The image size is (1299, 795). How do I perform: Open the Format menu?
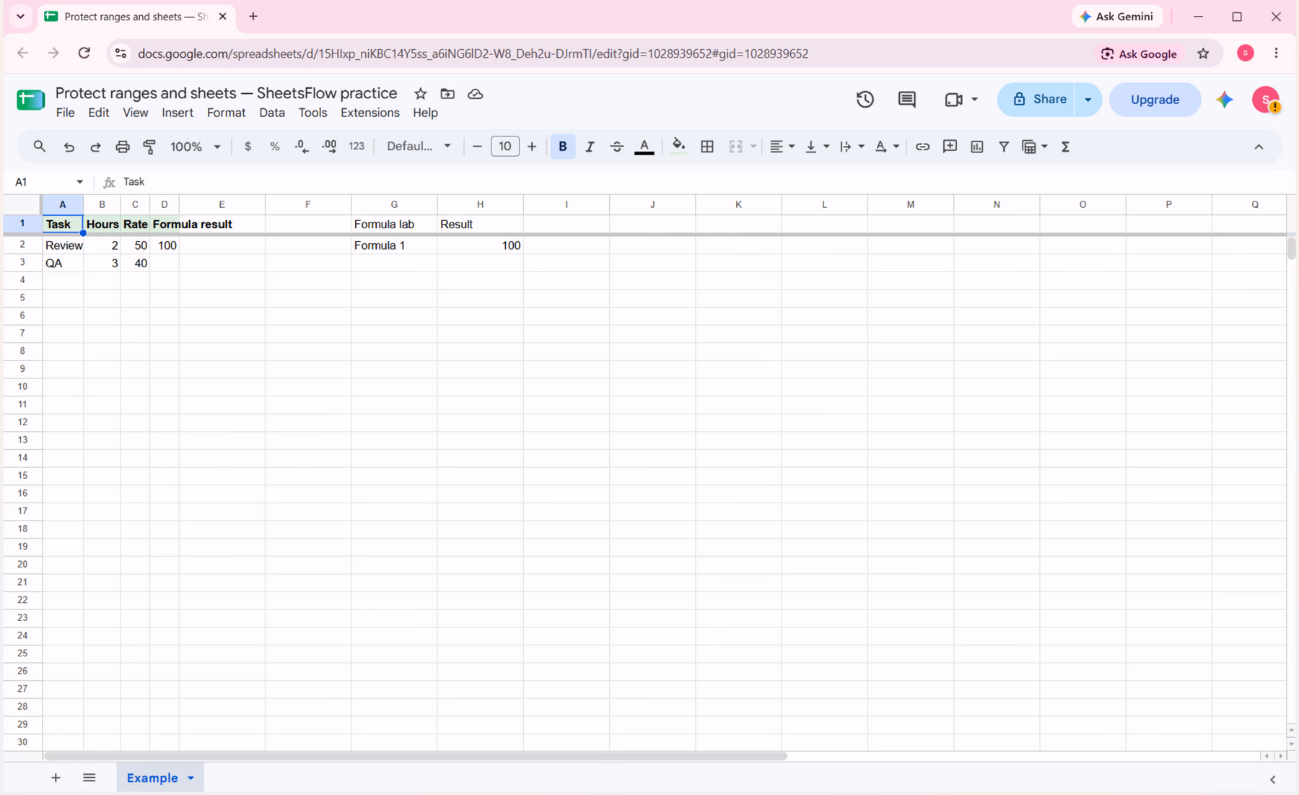(226, 113)
